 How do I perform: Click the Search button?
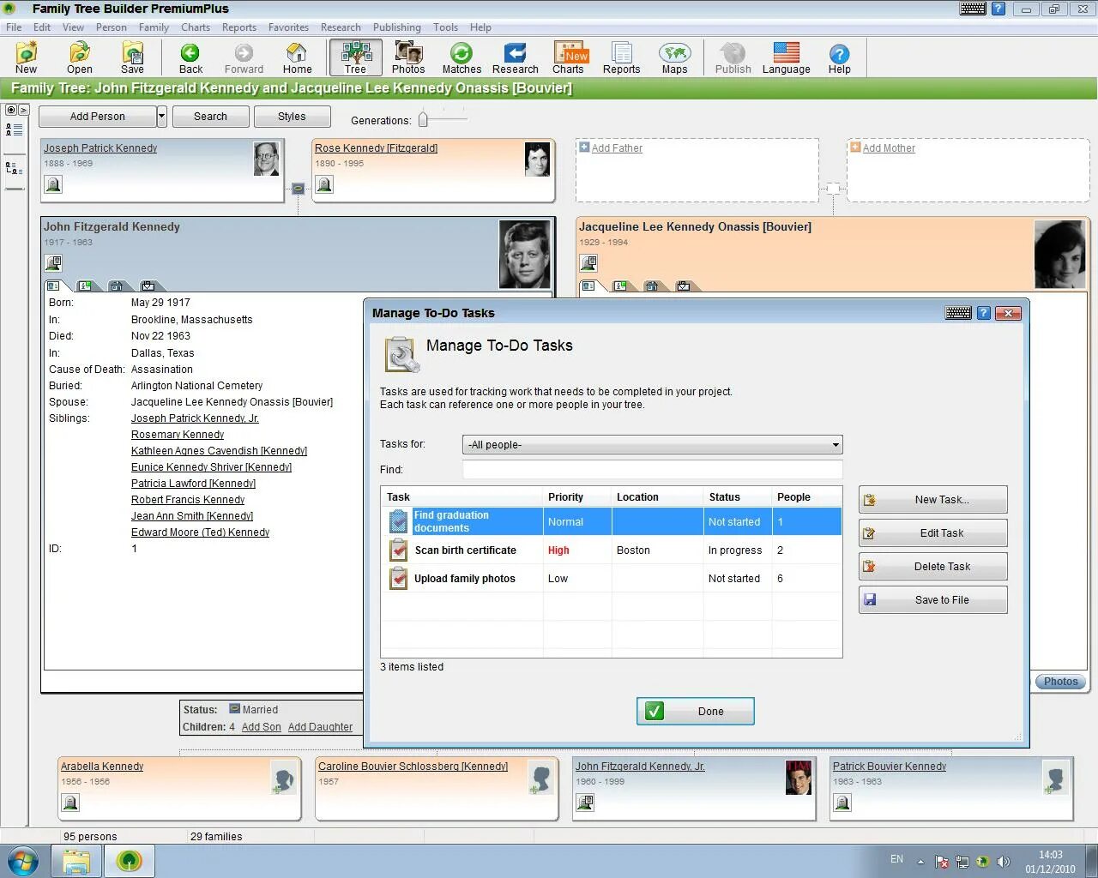tap(210, 116)
